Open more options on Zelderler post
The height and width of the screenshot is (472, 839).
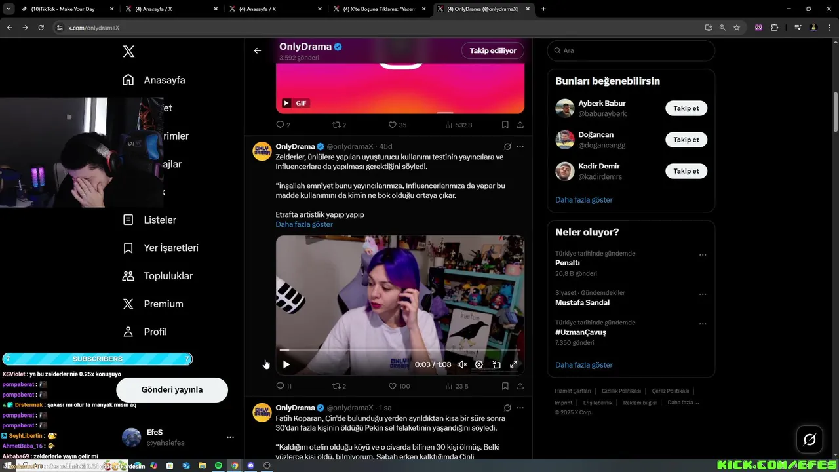click(520, 146)
